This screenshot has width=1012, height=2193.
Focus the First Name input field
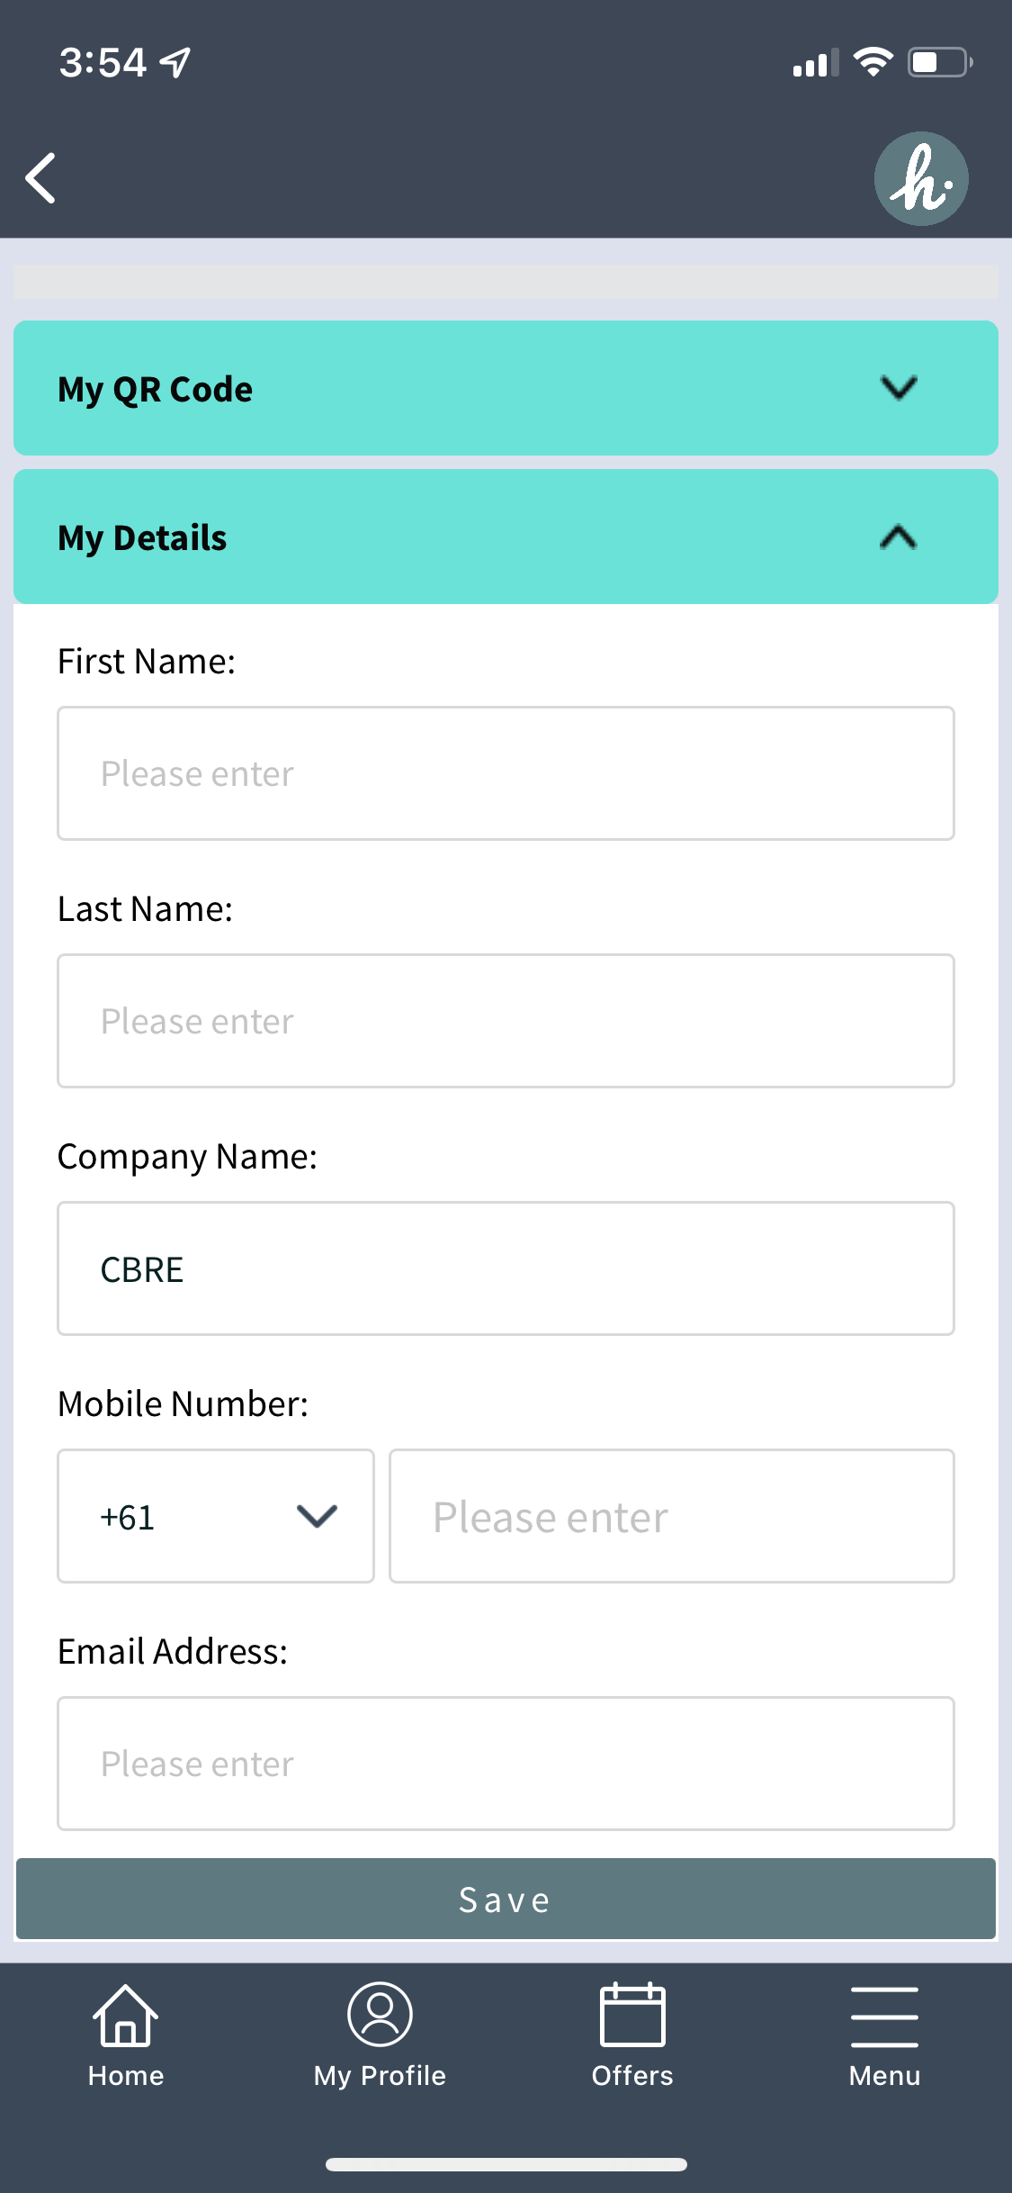[x=506, y=773]
